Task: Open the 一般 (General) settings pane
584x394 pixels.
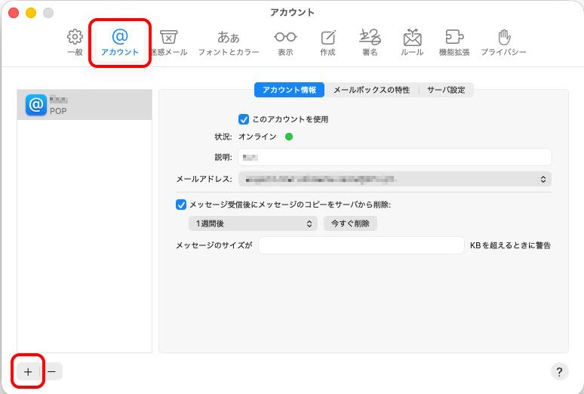Action: click(75, 42)
